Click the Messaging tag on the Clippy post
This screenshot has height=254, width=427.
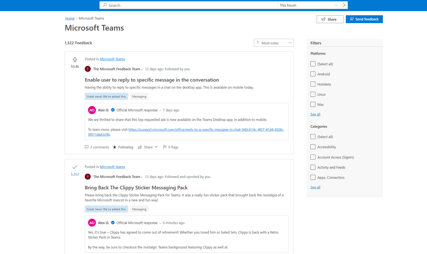139,209
